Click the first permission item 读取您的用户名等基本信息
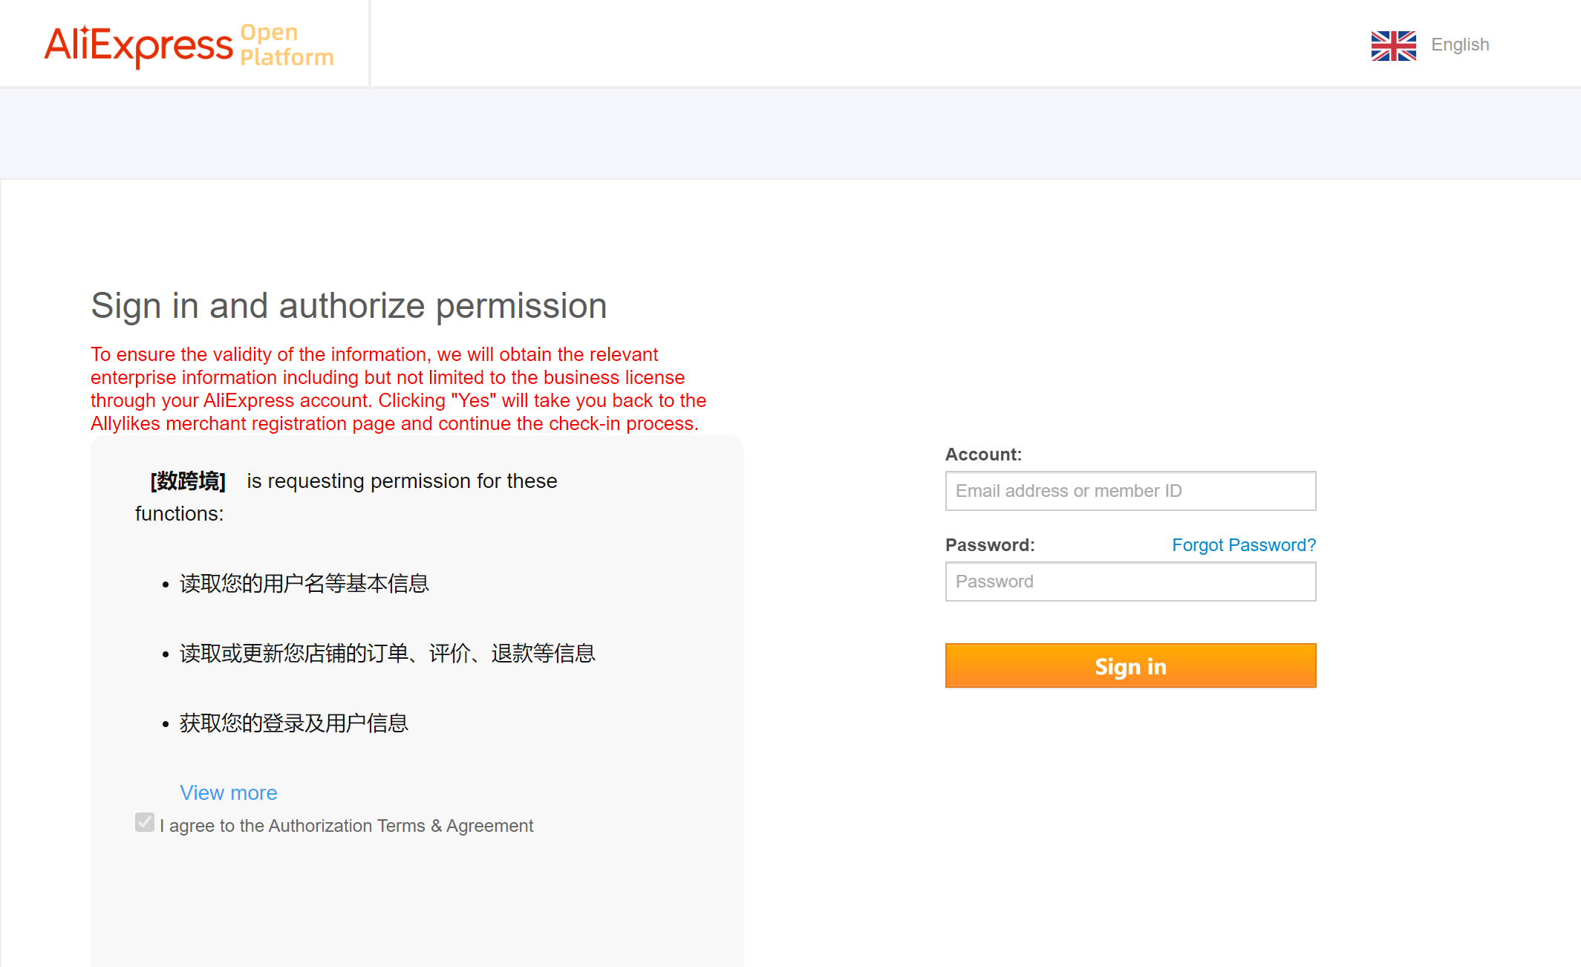 coord(304,584)
